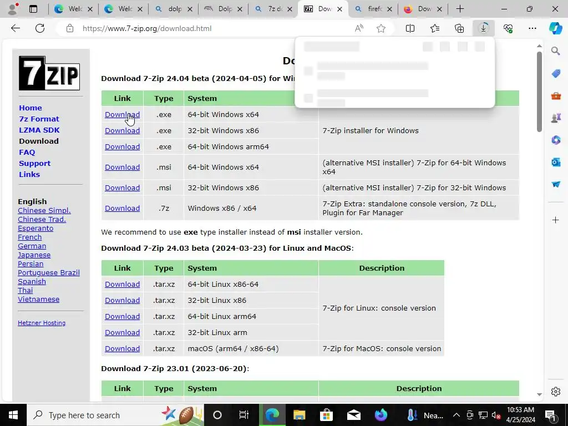The width and height of the screenshot is (568, 426).
Task: Switch to the '7z do' search tab
Action: (273, 9)
